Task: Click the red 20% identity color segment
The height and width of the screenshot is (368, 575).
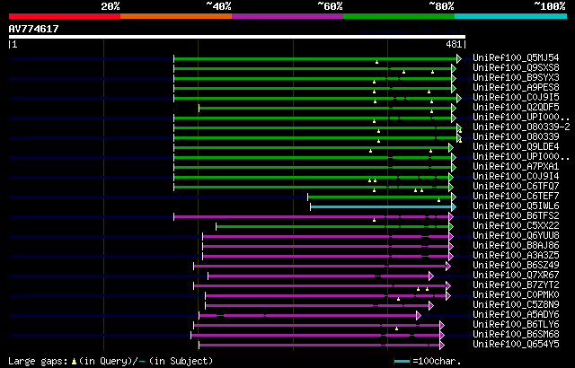Action: tap(65, 16)
